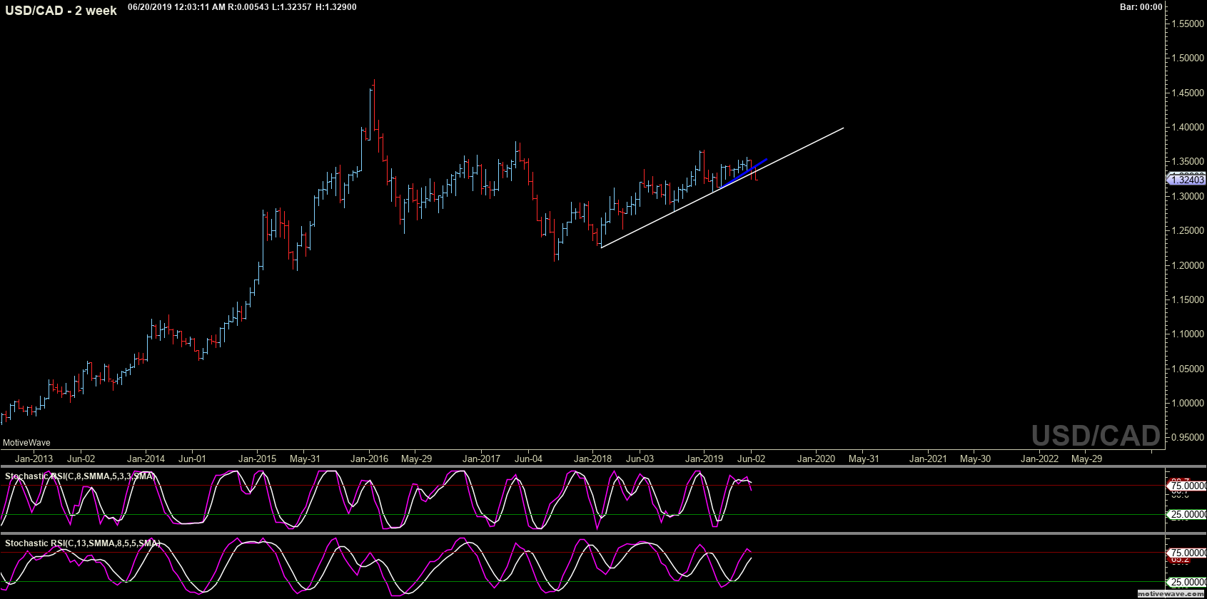Screen dimensions: 1207x599
Task: Click the 75.00000 level in the Stochastic RSI(C,13) panel
Action: click(x=1188, y=553)
